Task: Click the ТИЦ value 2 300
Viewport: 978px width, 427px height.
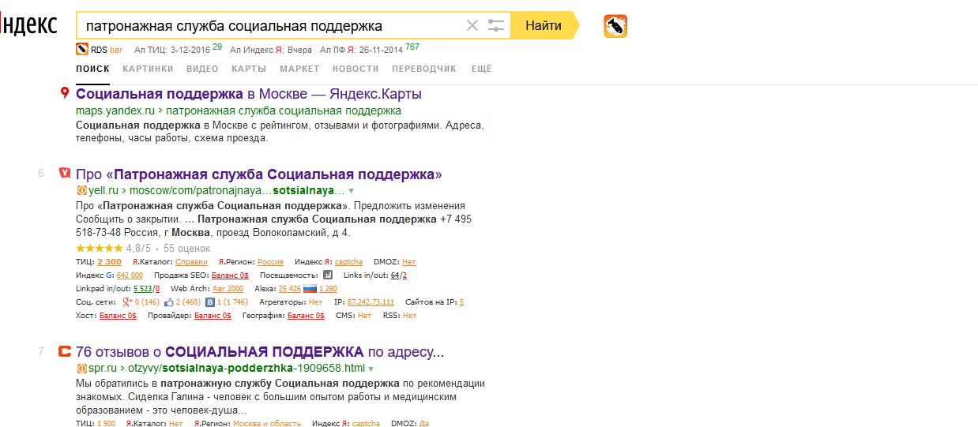Action: 109,261
